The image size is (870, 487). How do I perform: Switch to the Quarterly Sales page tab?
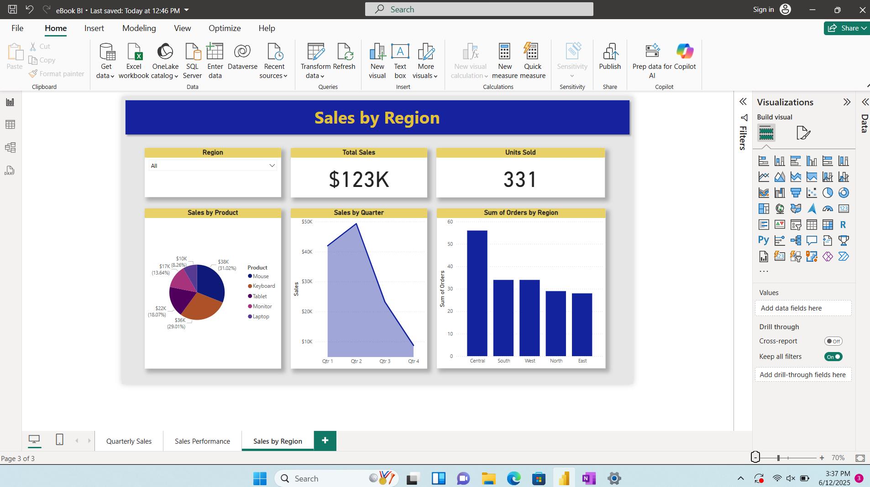(128, 440)
